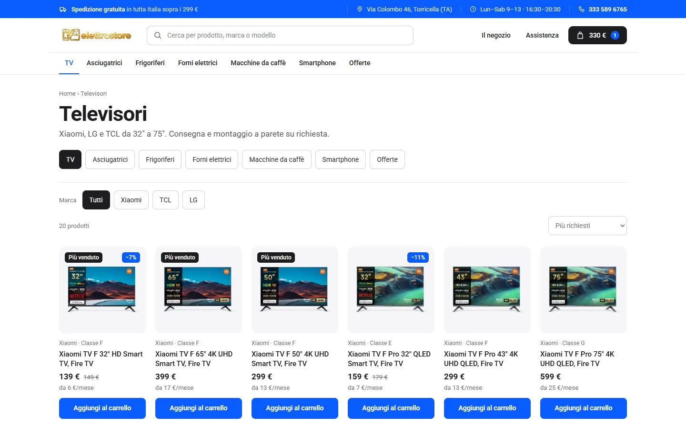Click the Home breadcrumb link
Viewport: 686px width, 426px height.
(67, 94)
